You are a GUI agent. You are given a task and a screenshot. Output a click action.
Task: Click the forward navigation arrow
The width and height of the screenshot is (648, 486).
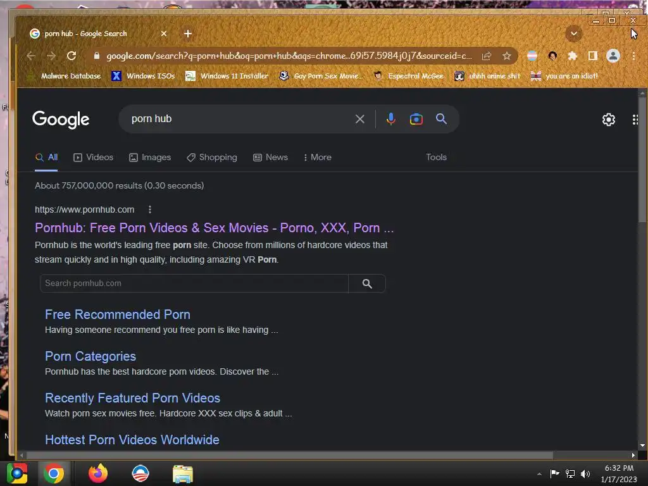tap(51, 56)
